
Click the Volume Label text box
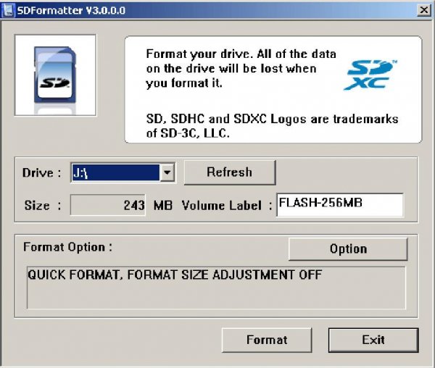[x=340, y=205]
